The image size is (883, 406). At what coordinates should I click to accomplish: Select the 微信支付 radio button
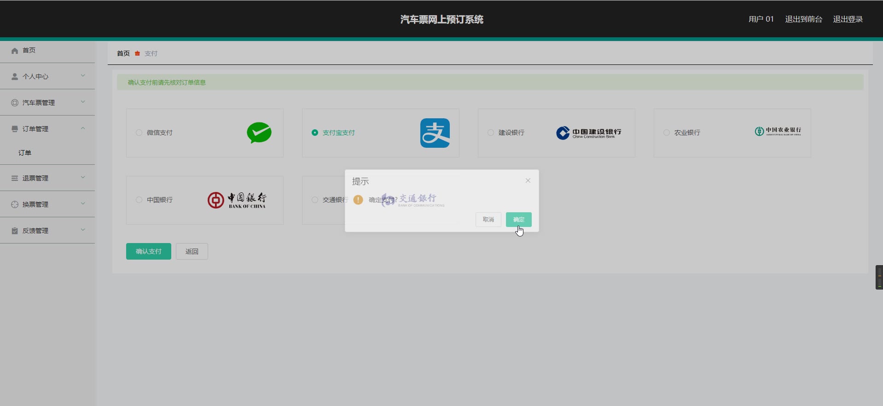(x=139, y=133)
